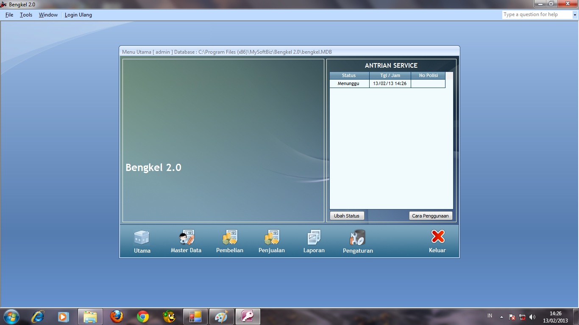Click the Status column header
Viewport: 579px width, 325px height.
349,75
